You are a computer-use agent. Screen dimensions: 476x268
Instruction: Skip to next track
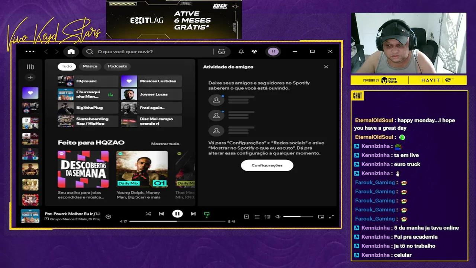pos(193,214)
